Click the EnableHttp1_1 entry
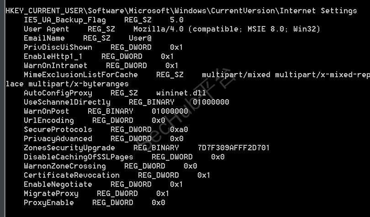 pyautogui.click(x=53, y=56)
